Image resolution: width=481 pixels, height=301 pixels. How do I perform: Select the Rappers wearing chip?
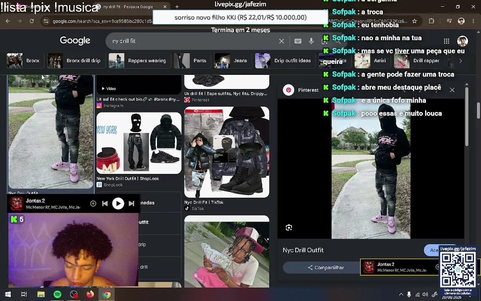139,61
